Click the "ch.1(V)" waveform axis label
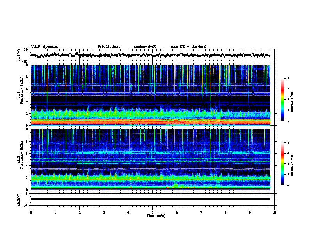Screen dimensions: 309x238 (19, 55)
